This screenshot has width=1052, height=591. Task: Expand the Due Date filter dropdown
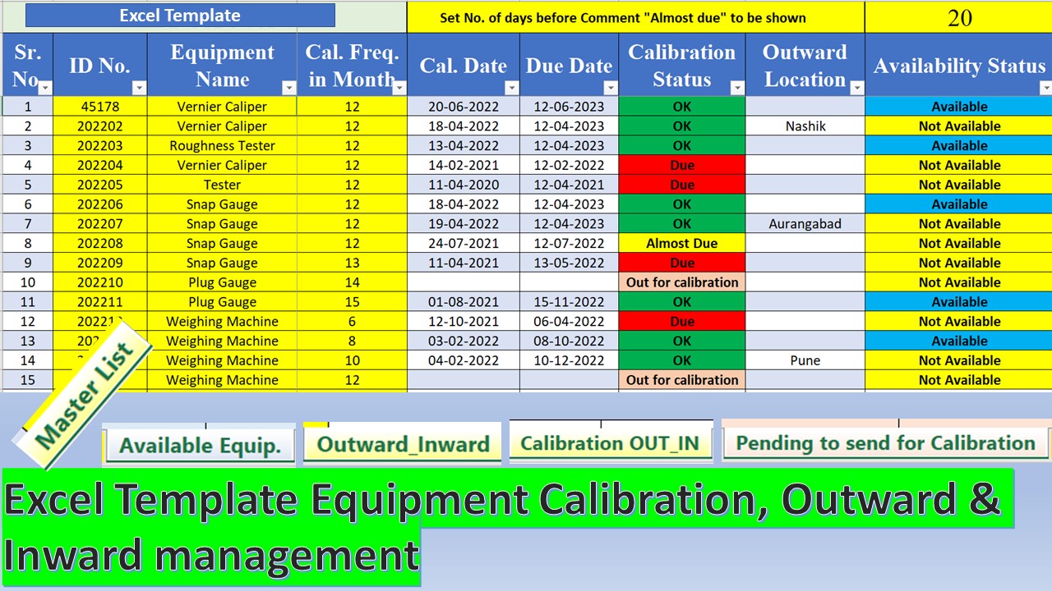coord(610,88)
